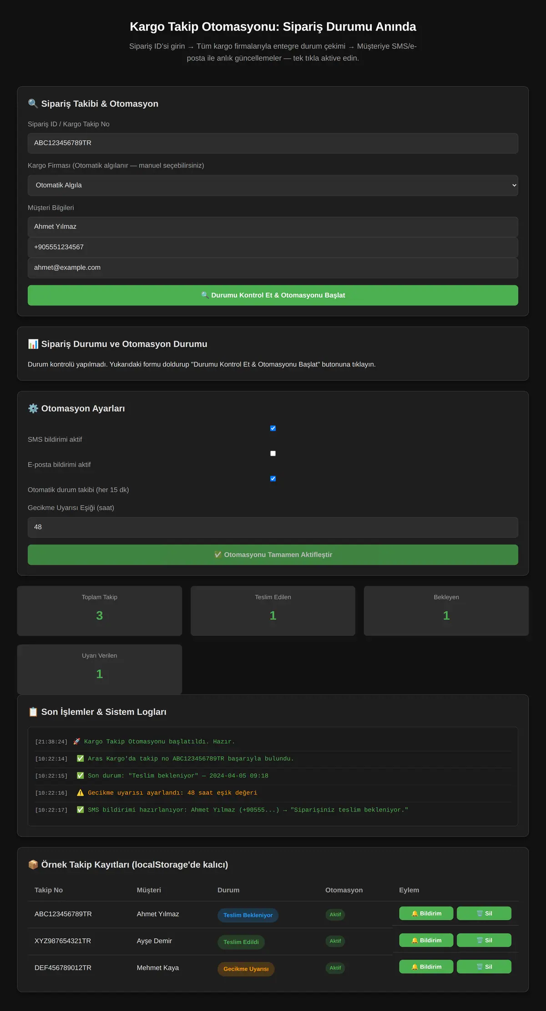Disable the SMS bildirimi aktif checkbox
The image size is (546, 1011).
(273, 428)
